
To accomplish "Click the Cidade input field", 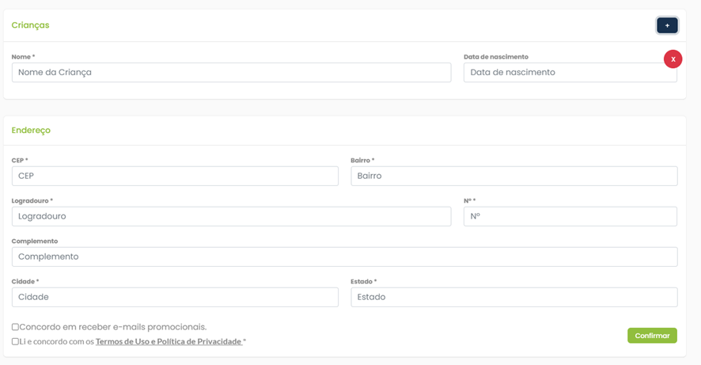I will pos(175,297).
